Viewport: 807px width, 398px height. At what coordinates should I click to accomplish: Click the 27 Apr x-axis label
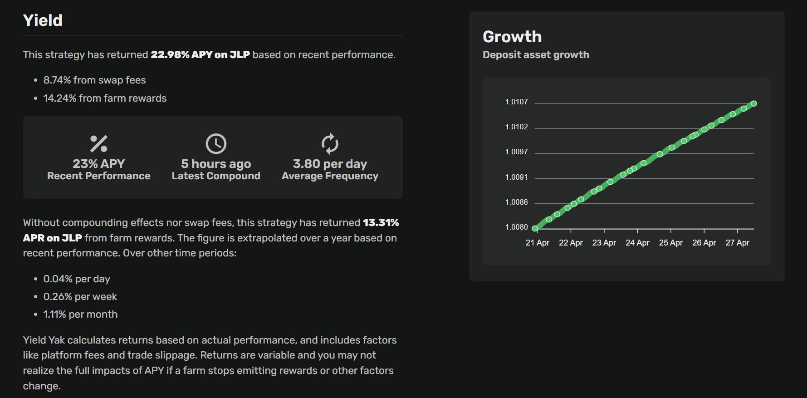click(737, 243)
